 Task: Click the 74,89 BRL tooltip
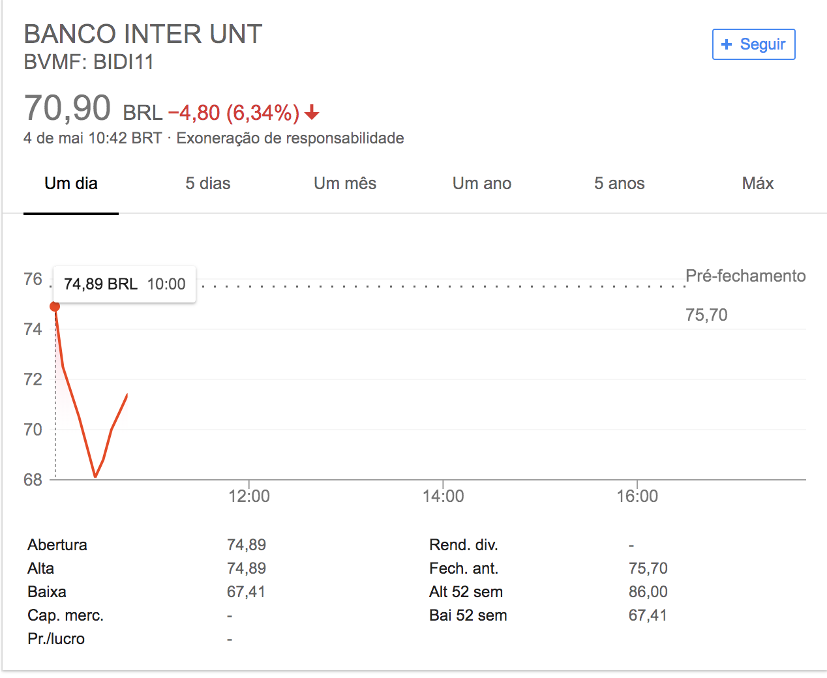pyautogui.click(x=125, y=284)
